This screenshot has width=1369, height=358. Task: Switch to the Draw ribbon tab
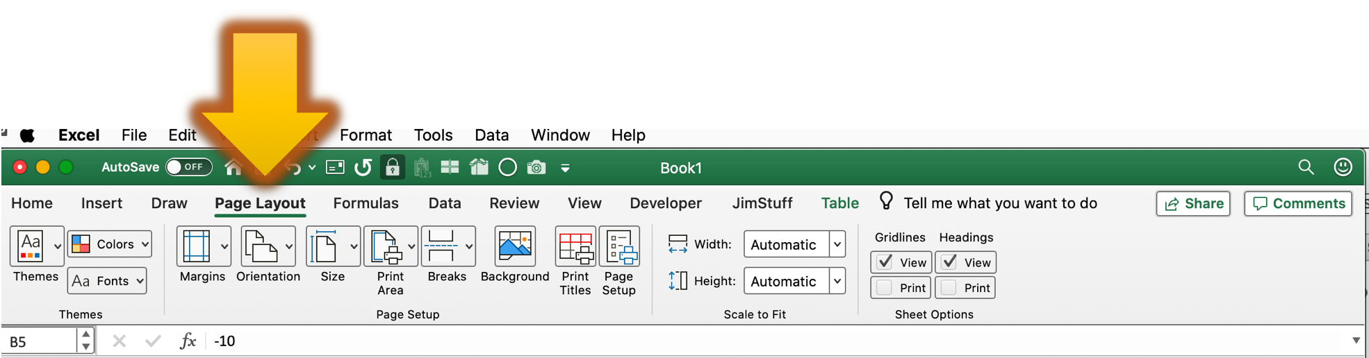[x=169, y=203]
